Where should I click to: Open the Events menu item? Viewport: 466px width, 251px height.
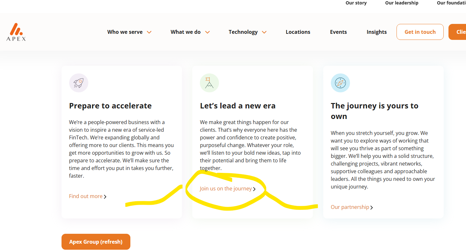point(338,32)
